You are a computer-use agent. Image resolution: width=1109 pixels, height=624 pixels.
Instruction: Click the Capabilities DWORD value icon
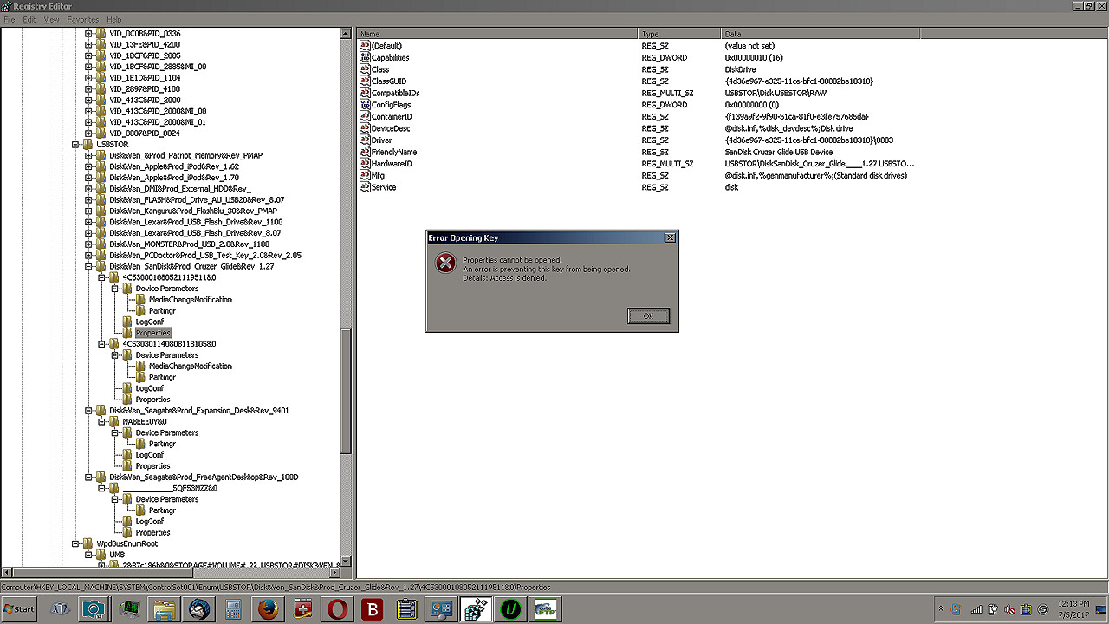365,57
